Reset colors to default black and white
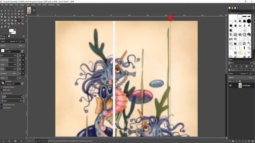The width and height of the screenshot is (255, 143). pyautogui.click(x=10, y=33)
